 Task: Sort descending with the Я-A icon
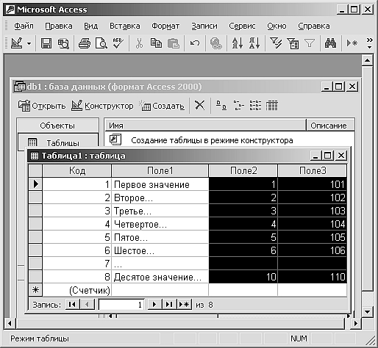[x=254, y=43]
